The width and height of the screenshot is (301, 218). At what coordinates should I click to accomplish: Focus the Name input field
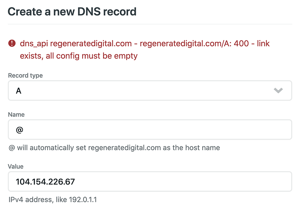(150, 129)
